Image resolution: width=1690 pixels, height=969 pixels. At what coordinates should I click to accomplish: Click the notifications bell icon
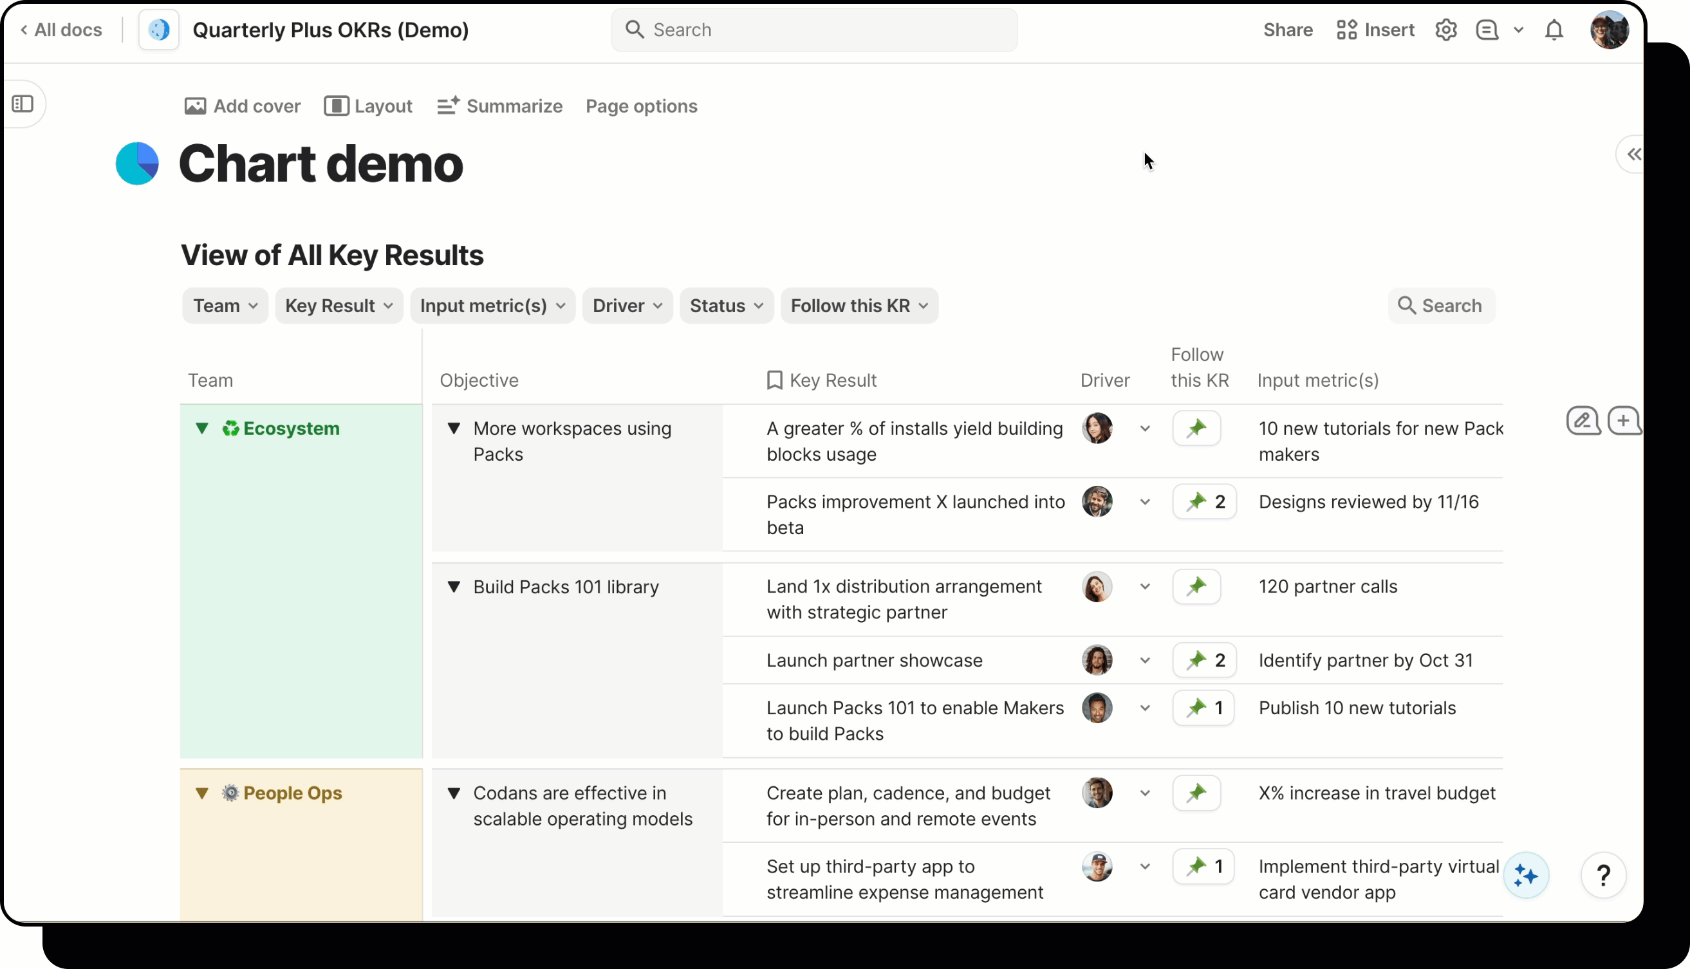pos(1554,30)
